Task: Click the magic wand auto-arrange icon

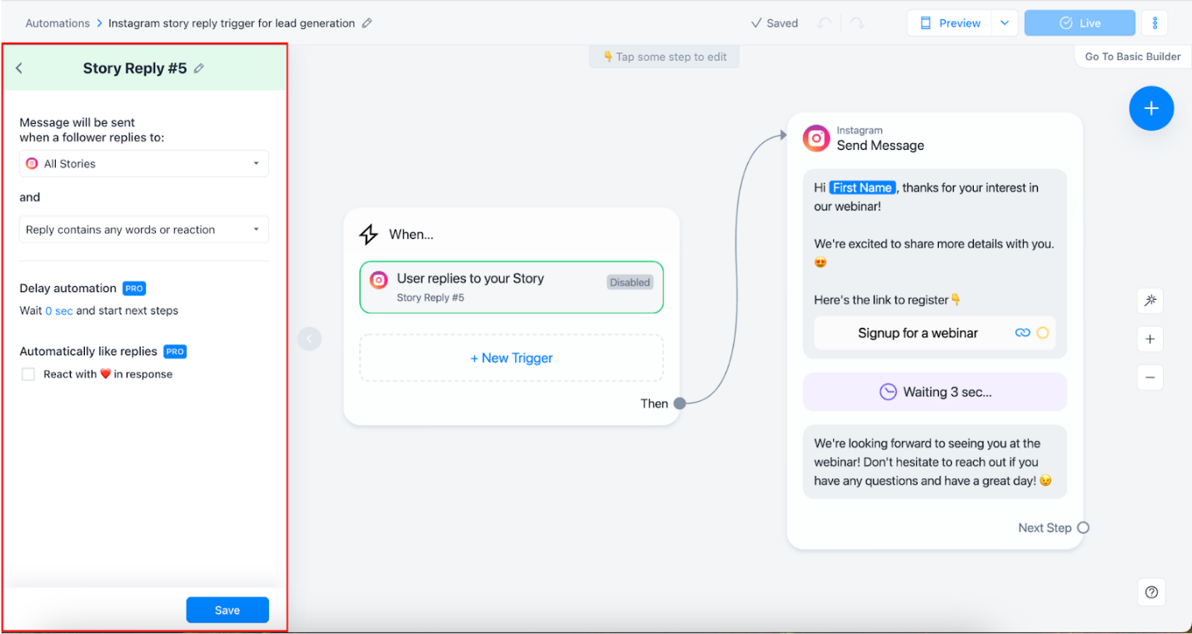Action: 1150,300
